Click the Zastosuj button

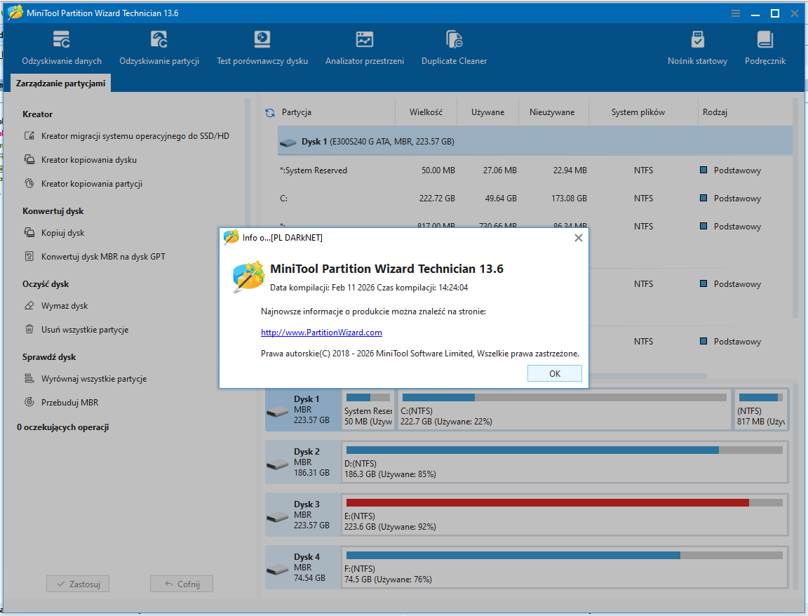coord(78,584)
